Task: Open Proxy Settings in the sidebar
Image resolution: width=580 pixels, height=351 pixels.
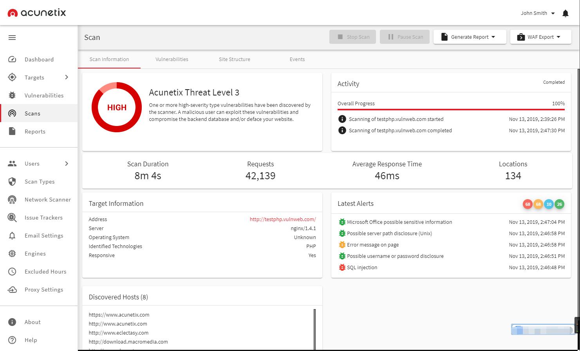Action: 39,290
